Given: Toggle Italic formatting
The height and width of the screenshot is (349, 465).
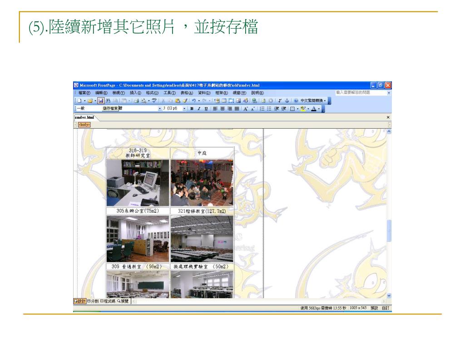Looking at the screenshot, I should point(199,109).
